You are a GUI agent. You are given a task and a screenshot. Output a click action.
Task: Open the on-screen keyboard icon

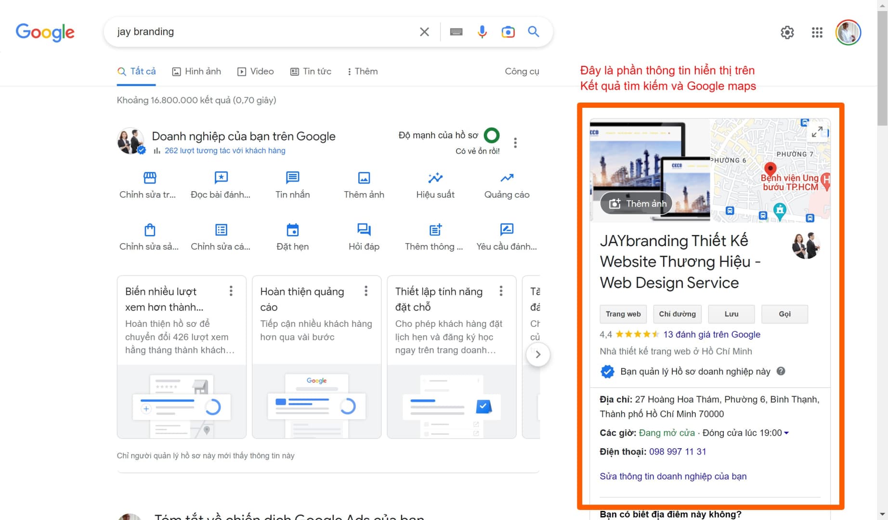click(456, 32)
